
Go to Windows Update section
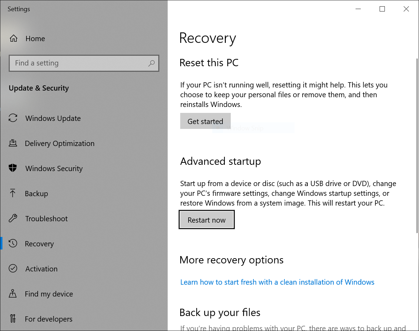pos(53,118)
